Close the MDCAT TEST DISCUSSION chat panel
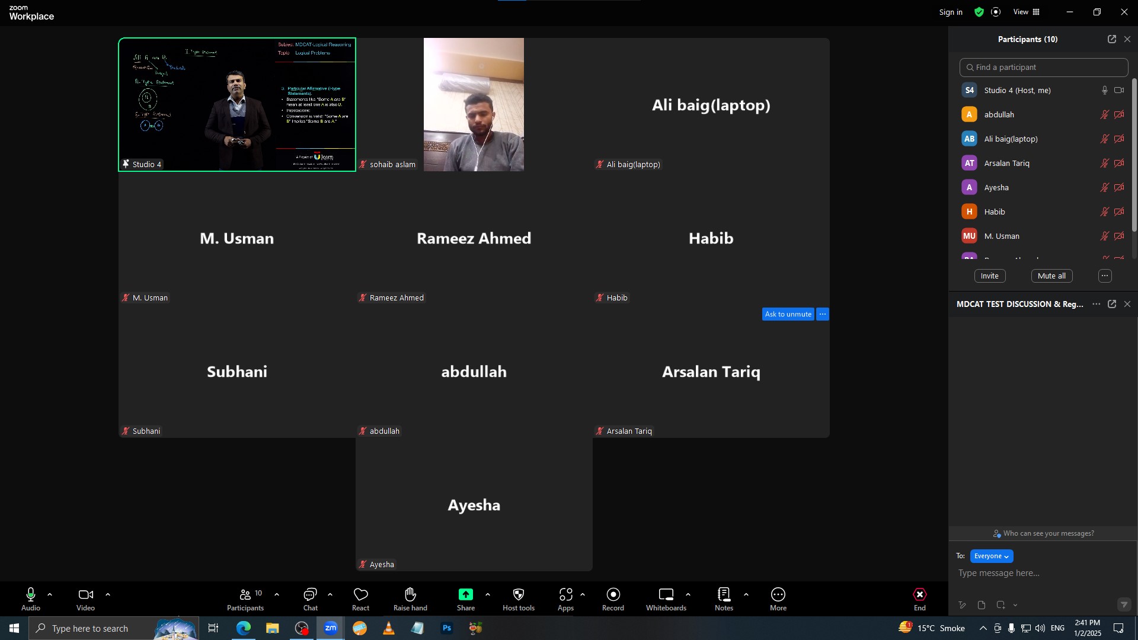Screen dimensions: 1138x640 coord(1127,304)
